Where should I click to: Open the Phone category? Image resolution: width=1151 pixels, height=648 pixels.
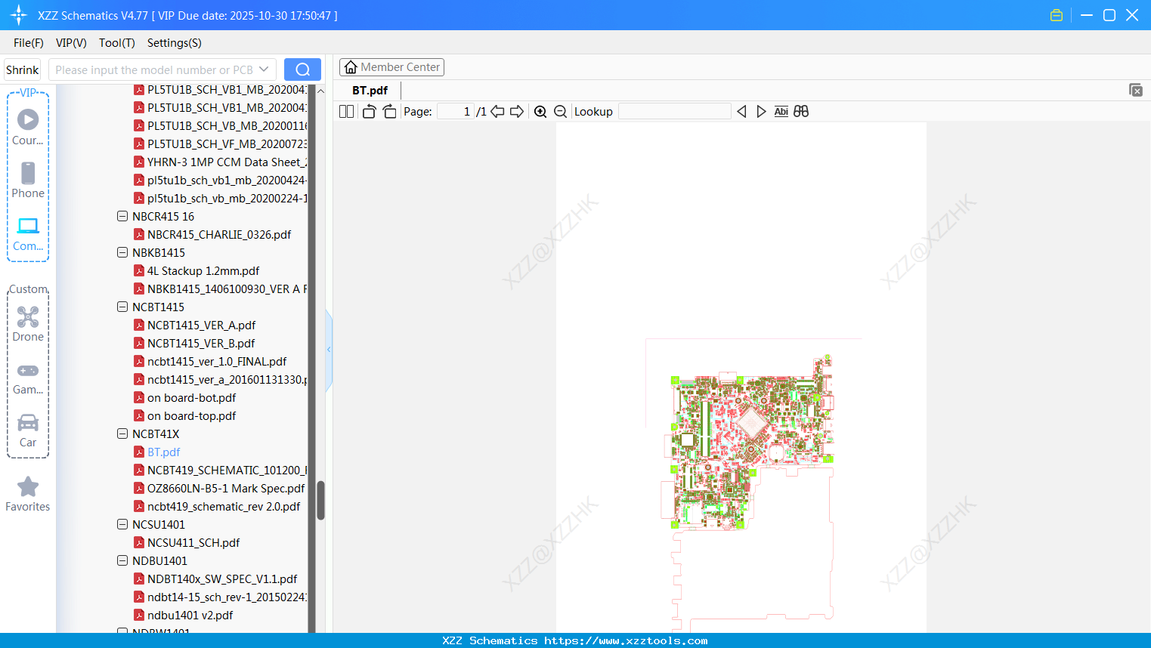(x=28, y=181)
